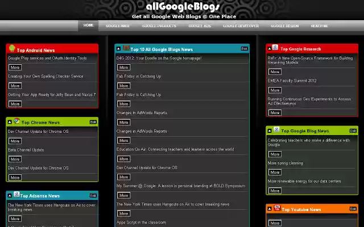Click the Google icon beside Top Google Research
This screenshot has height=227, width=364.
tap(275, 48)
